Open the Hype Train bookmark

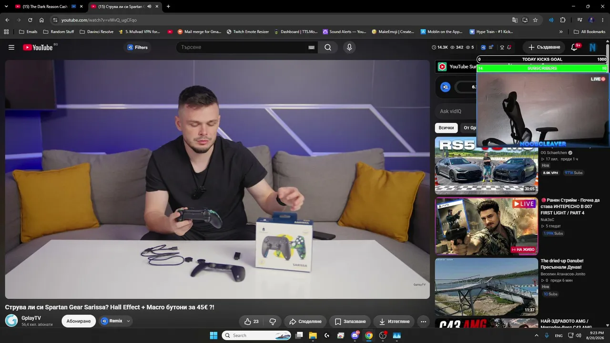[491, 32]
